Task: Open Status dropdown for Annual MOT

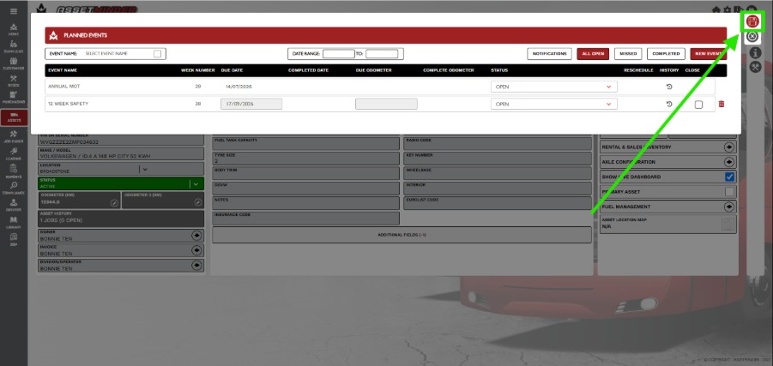Action: [x=553, y=87]
